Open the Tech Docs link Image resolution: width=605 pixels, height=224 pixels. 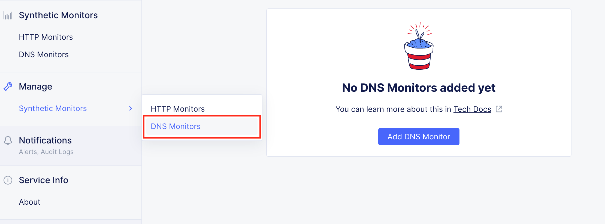tap(472, 109)
